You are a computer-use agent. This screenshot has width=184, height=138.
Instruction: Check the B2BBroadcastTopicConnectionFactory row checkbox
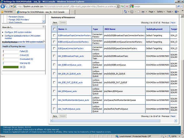54,35
